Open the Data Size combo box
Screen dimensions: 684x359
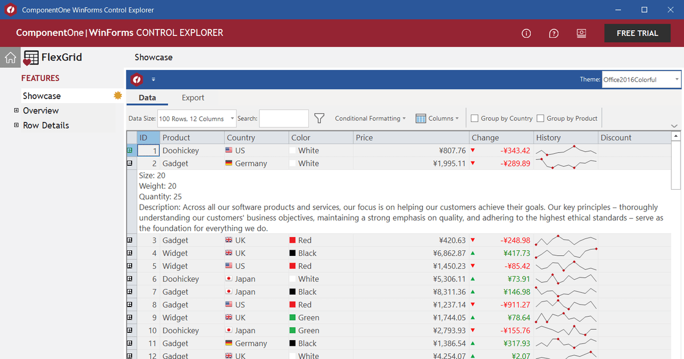click(x=197, y=119)
